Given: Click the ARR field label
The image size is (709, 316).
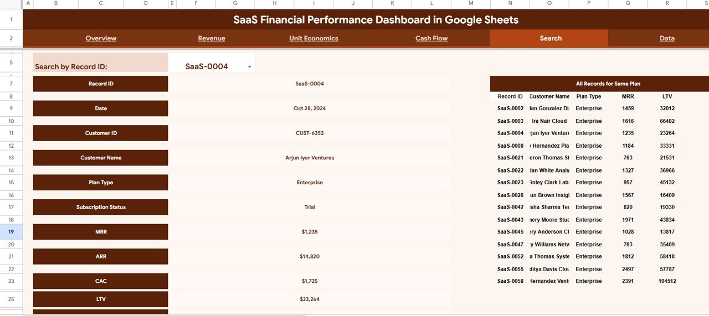Looking at the screenshot, I should [101, 257].
